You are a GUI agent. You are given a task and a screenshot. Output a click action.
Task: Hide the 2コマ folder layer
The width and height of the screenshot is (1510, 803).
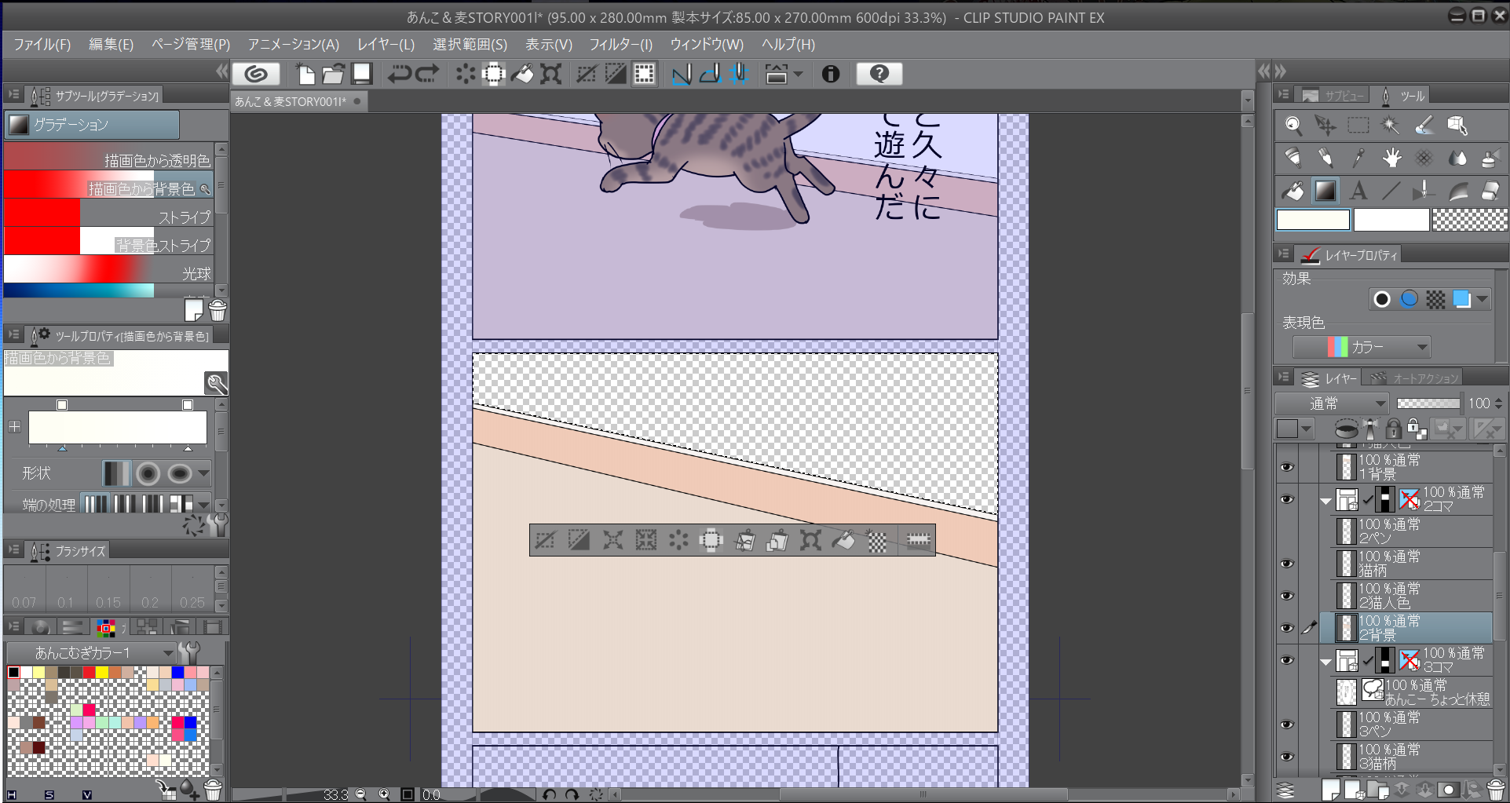[1286, 499]
